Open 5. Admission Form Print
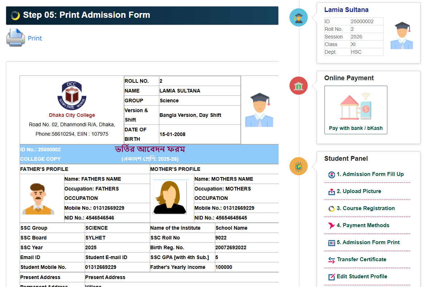 coord(368,242)
